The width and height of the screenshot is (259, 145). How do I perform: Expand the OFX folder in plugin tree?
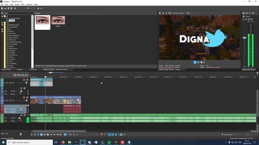click(x=2, y=23)
